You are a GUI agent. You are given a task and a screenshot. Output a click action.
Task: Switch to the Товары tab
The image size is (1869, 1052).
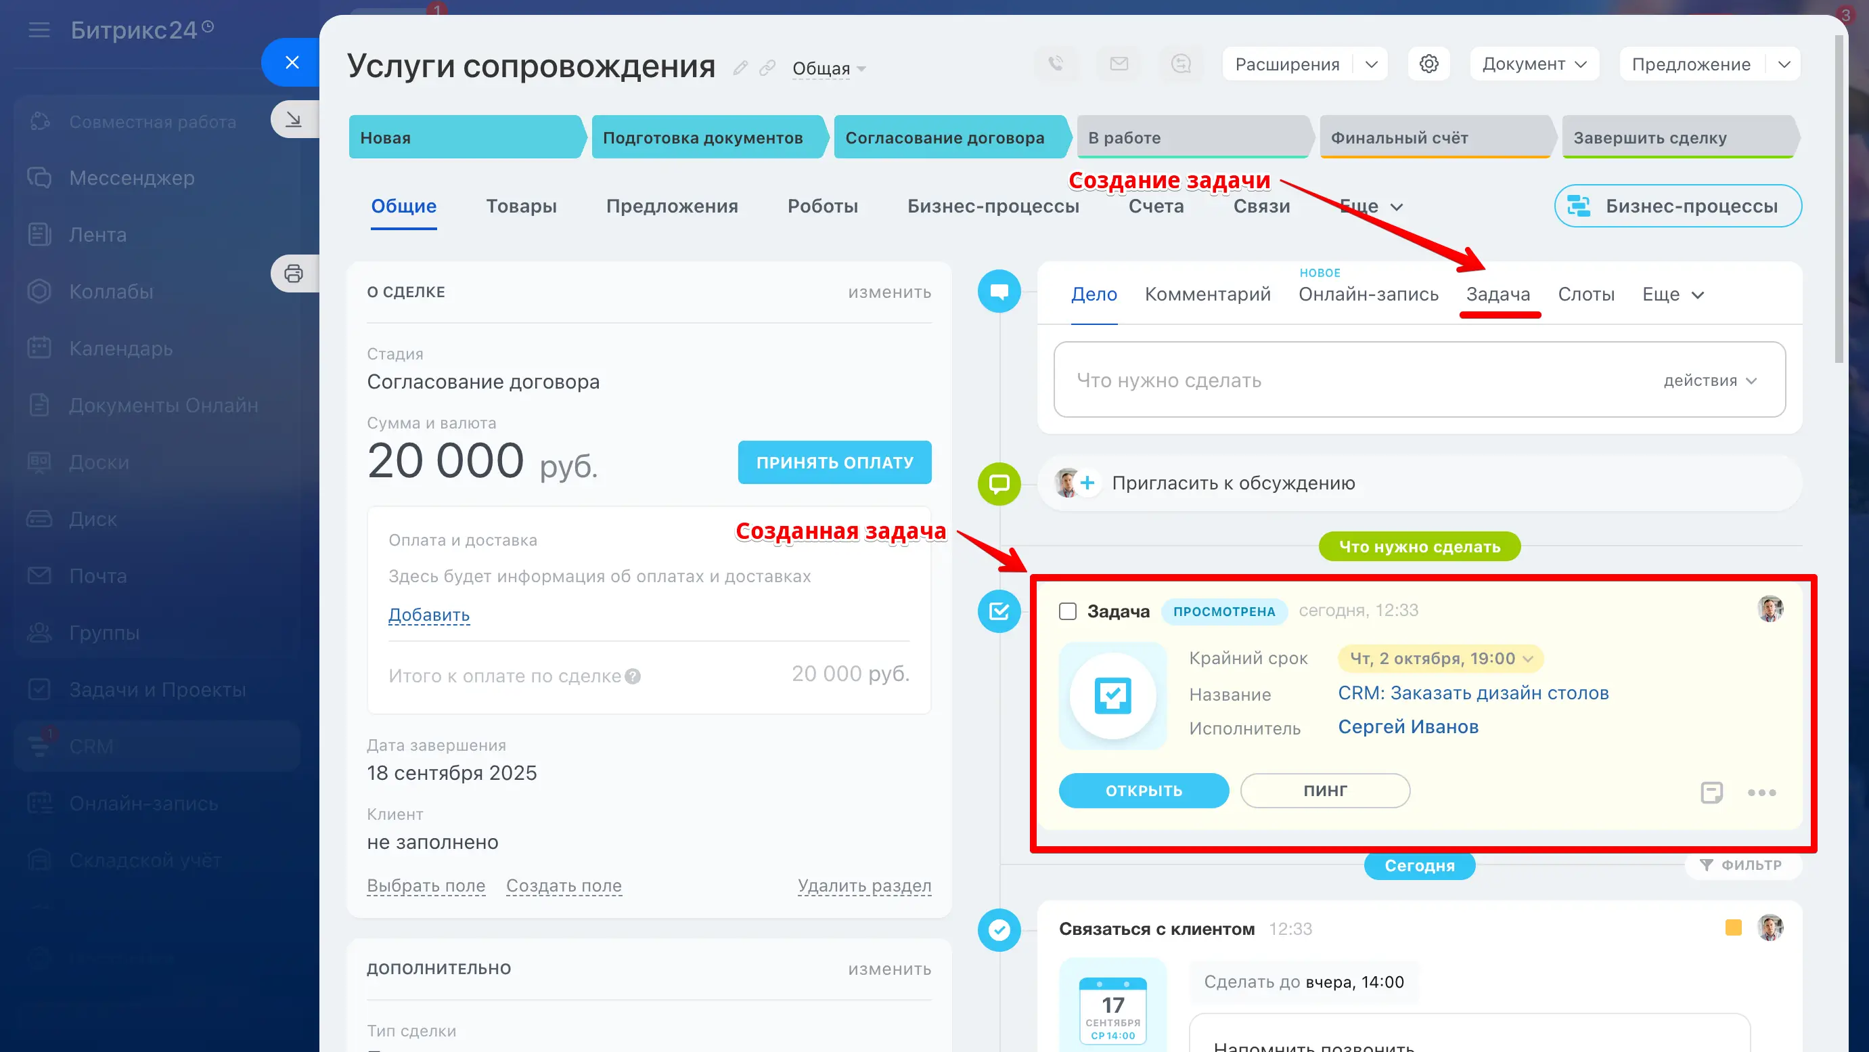click(521, 206)
